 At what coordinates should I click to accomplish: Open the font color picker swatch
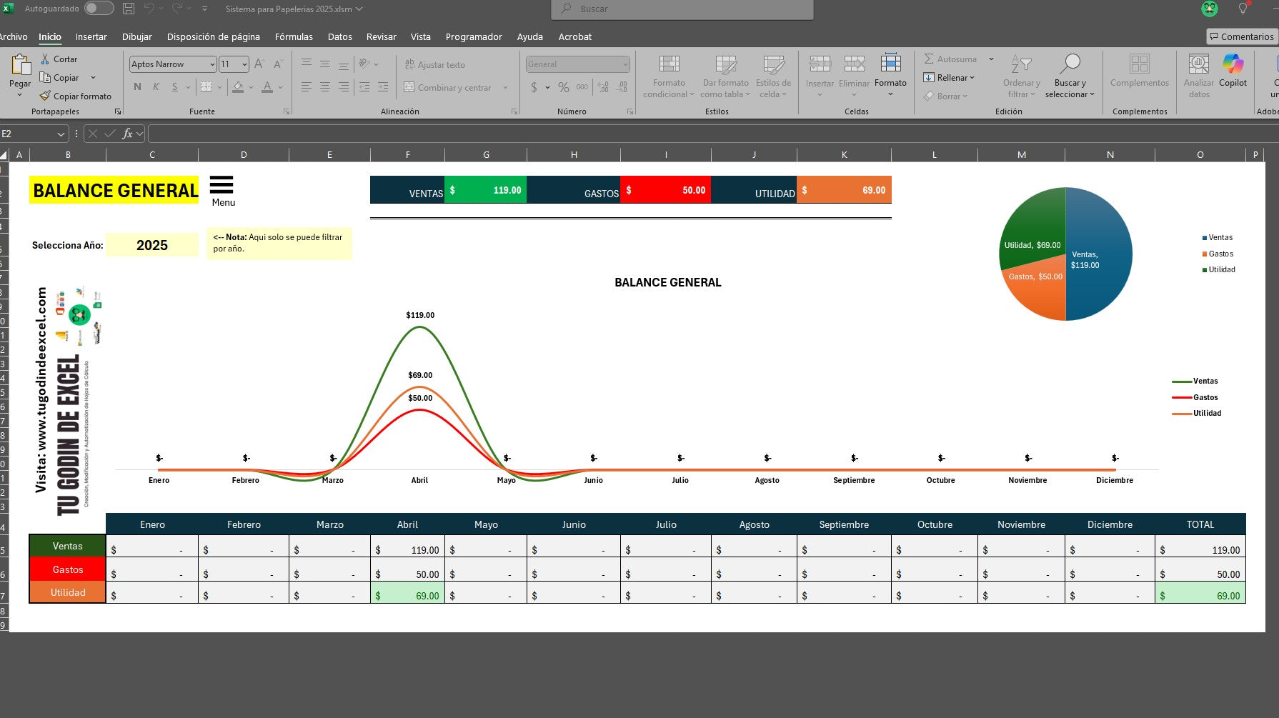point(267,87)
